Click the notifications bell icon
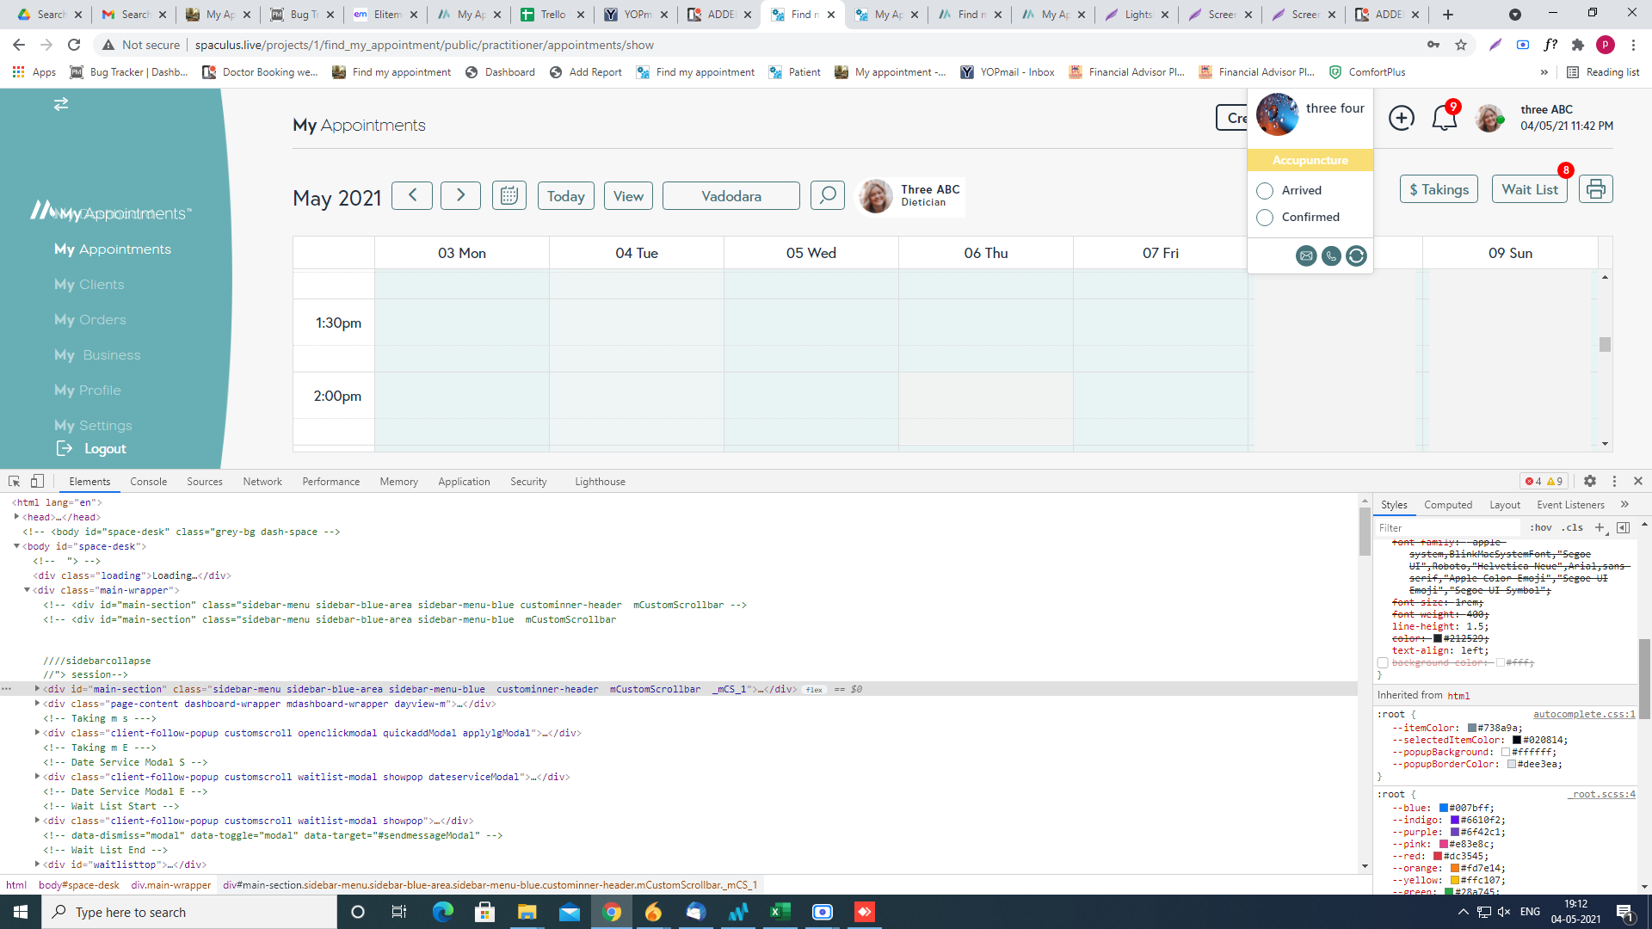 tap(1444, 118)
